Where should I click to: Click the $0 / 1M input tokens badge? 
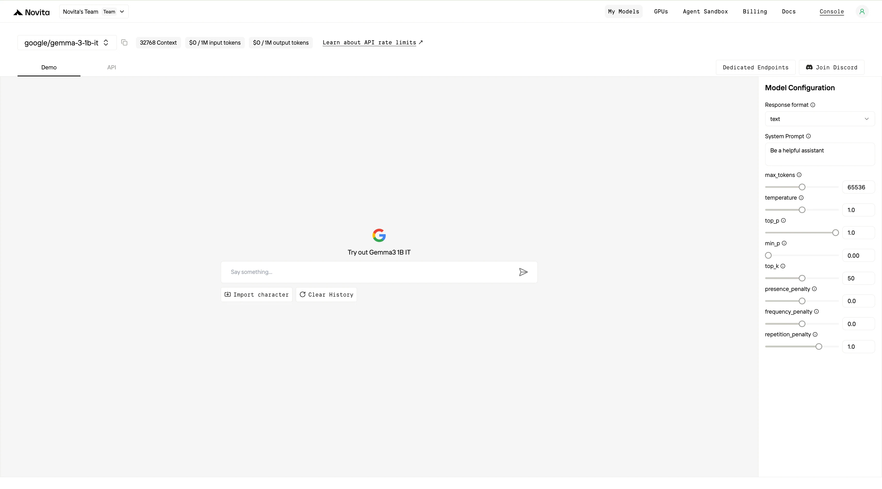pyautogui.click(x=215, y=43)
